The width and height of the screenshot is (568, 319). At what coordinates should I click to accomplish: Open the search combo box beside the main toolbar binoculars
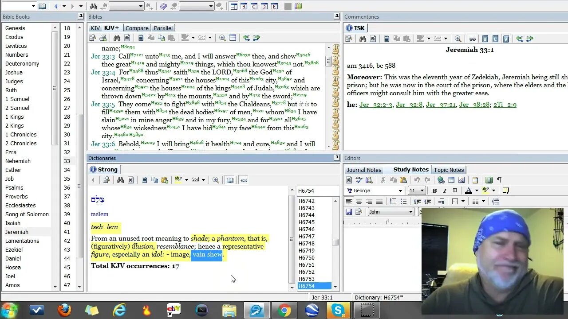point(126,6)
